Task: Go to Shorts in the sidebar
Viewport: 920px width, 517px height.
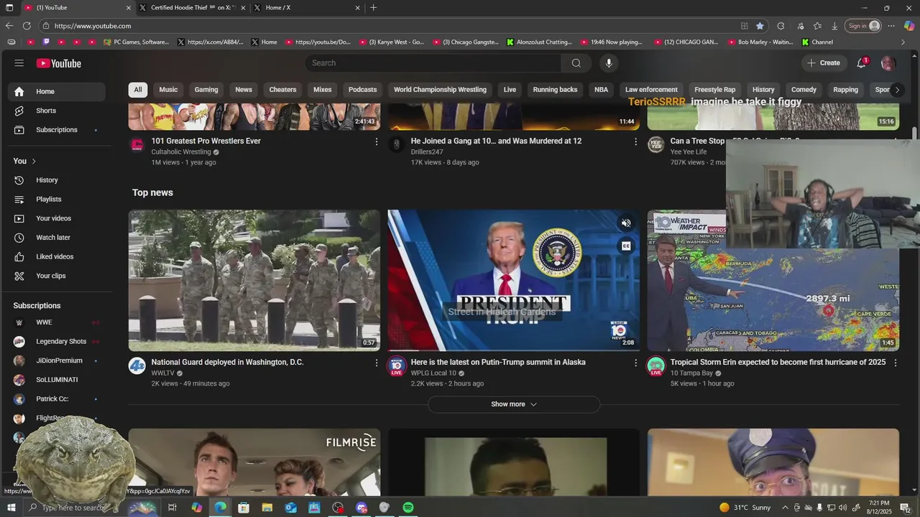Action: pos(57,111)
